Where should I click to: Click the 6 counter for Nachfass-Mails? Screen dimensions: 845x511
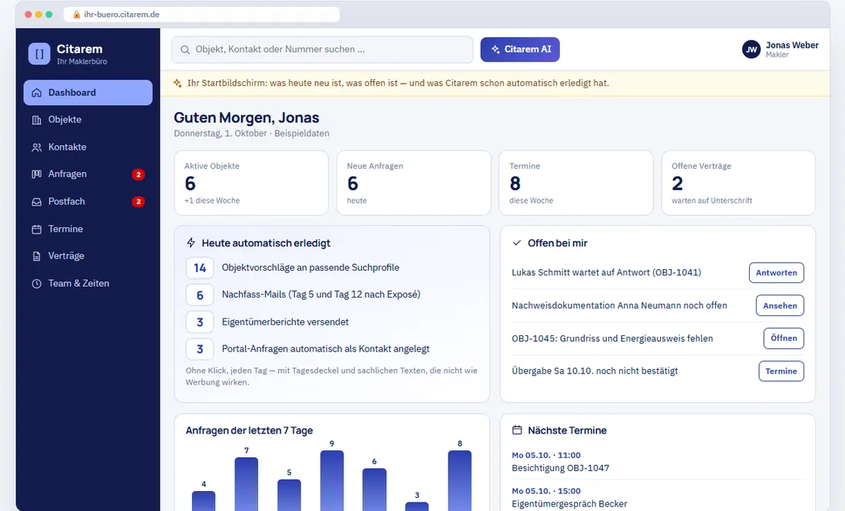pyautogui.click(x=200, y=295)
